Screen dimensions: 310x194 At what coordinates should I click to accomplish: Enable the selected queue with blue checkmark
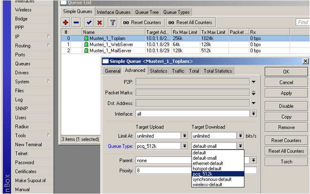click(89, 22)
